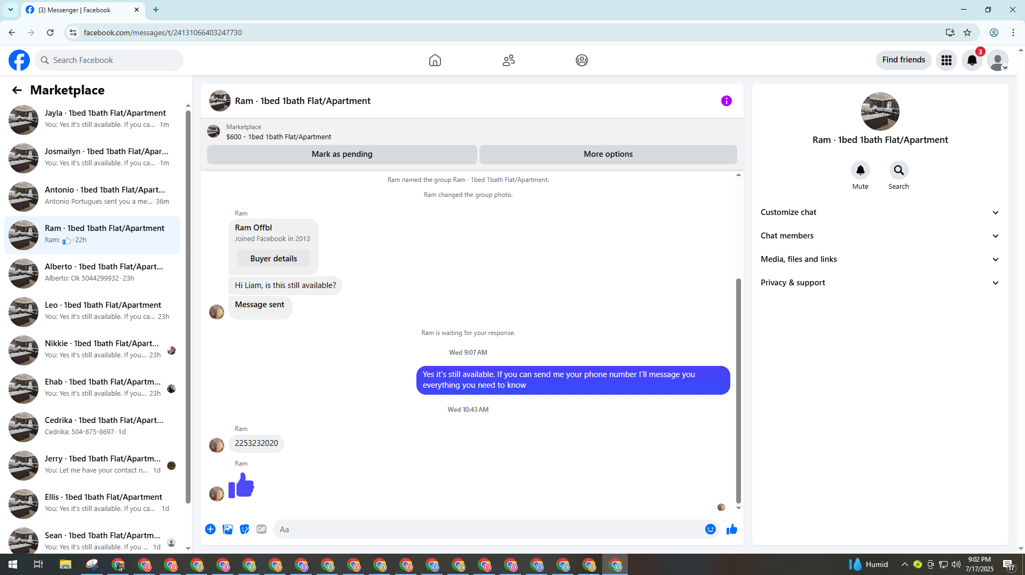The height and width of the screenshot is (575, 1025).
Task: Open the Groups icon in top navigation
Action: coord(582,60)
